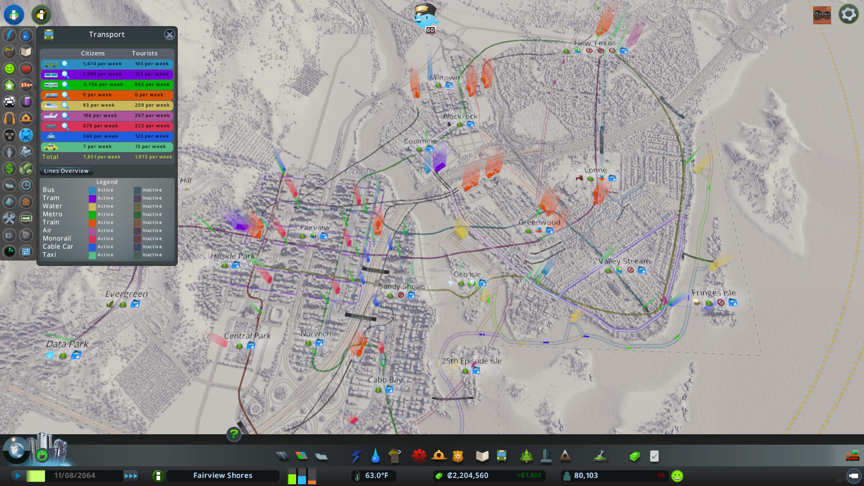The width and height of the screenshot is (864, 486).
Task: Open the Classics radio station panel
Action: 822,14
